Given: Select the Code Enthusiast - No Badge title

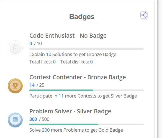Looking at the screenshot, I should [68, 36].
